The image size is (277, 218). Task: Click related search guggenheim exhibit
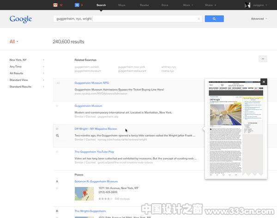pyautogui.click(x=87, y=67)
